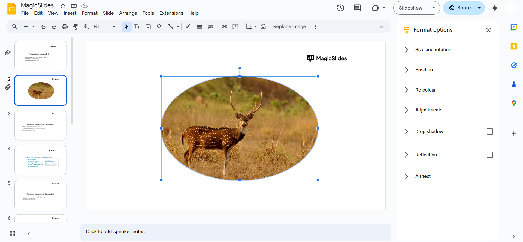Image resolution: width=523 pixels, height=242 pixels.
Task: Open the Arrange menu
Action: (x=128, y=13)
